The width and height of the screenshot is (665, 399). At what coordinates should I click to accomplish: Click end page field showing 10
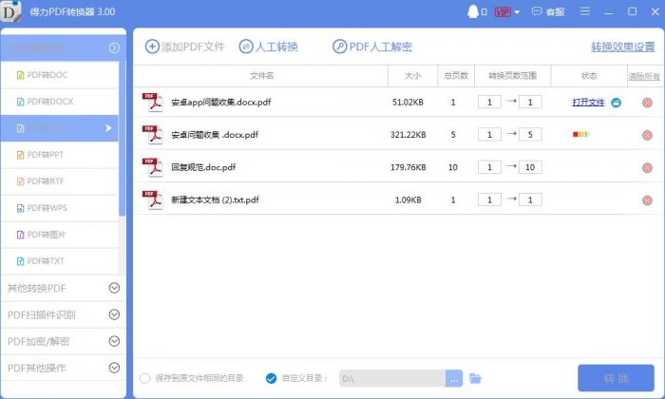pyautogui.click(x=530, y=167)
